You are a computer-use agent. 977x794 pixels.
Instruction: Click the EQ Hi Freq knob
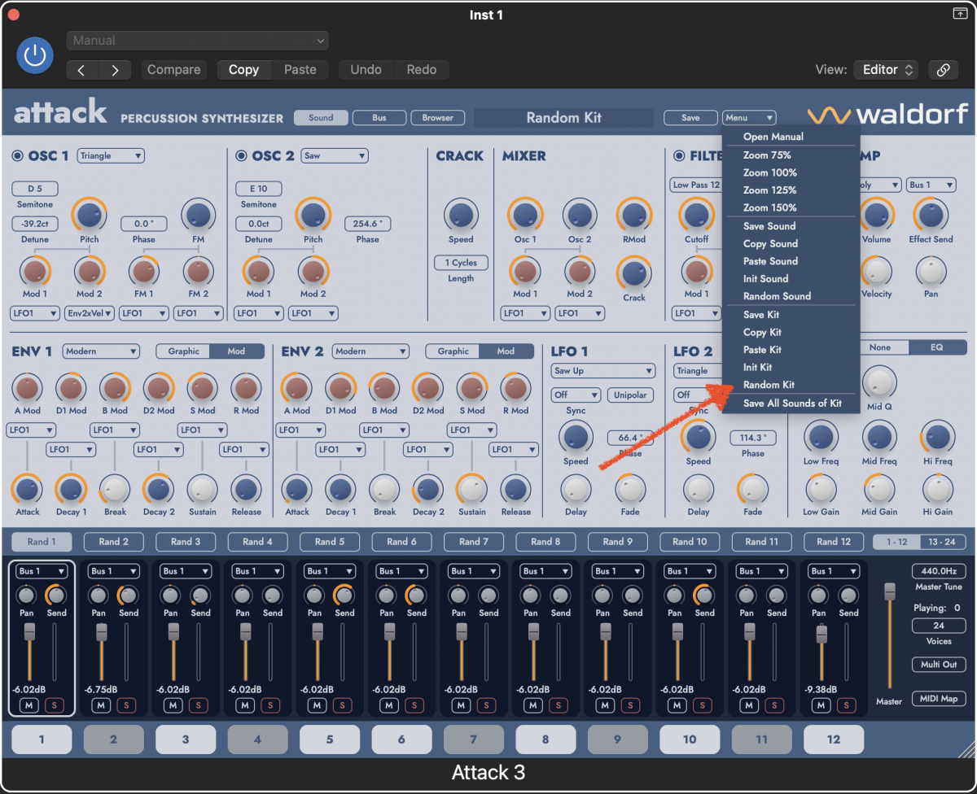pyautogui.click(x=937, y=438)
